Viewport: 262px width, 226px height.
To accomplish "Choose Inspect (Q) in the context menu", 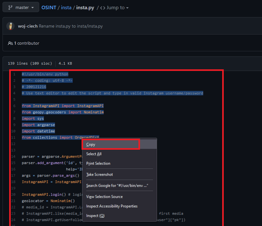I will [119, 216].
